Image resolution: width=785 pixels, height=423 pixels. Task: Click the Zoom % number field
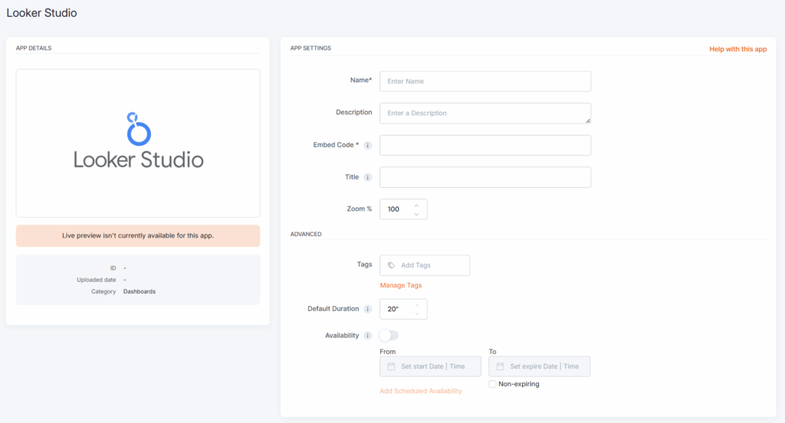pos(403,209)
